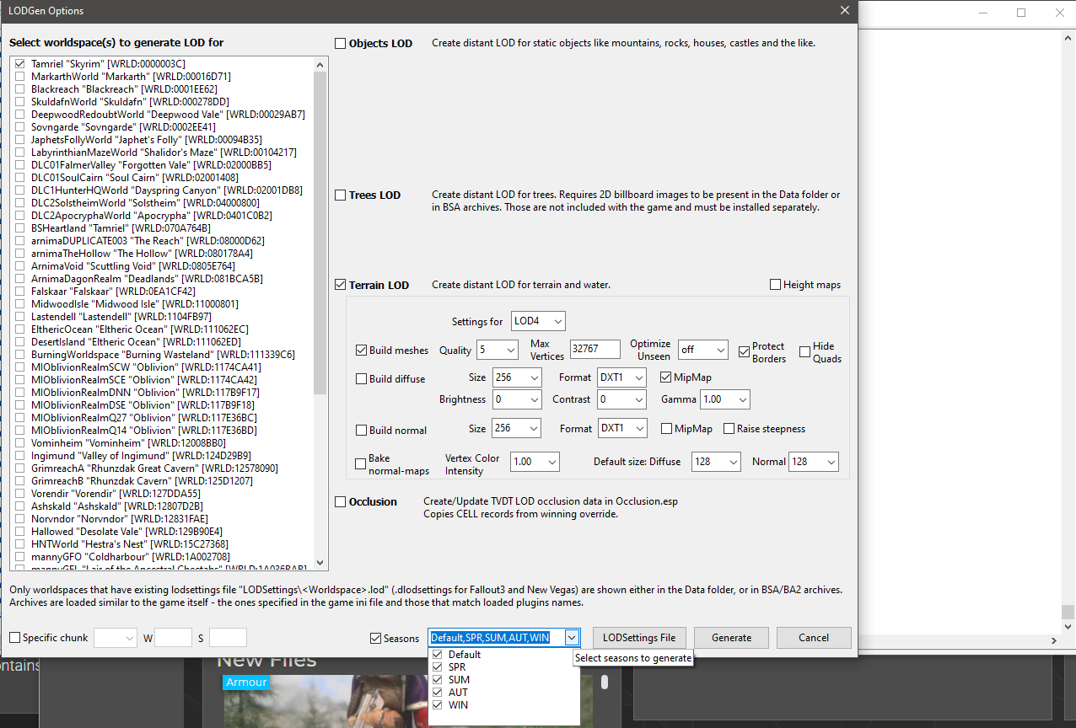Click background window scroll down arrow
This screenshot has width=1076, height=728.
click(x=1068, y=627)
